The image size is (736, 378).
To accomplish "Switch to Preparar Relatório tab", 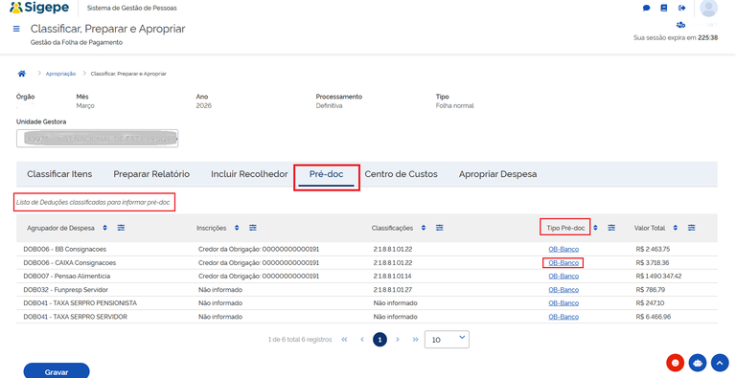I will 151,174.
